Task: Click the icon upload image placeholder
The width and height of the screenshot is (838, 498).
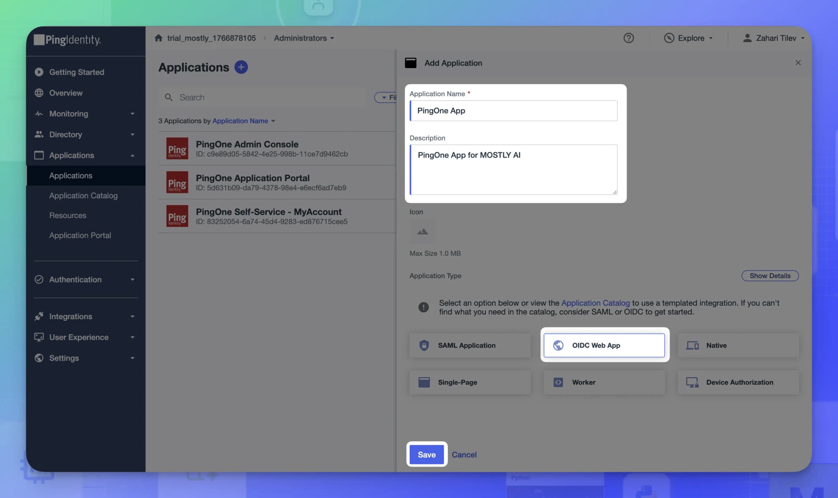Action: 422,231
